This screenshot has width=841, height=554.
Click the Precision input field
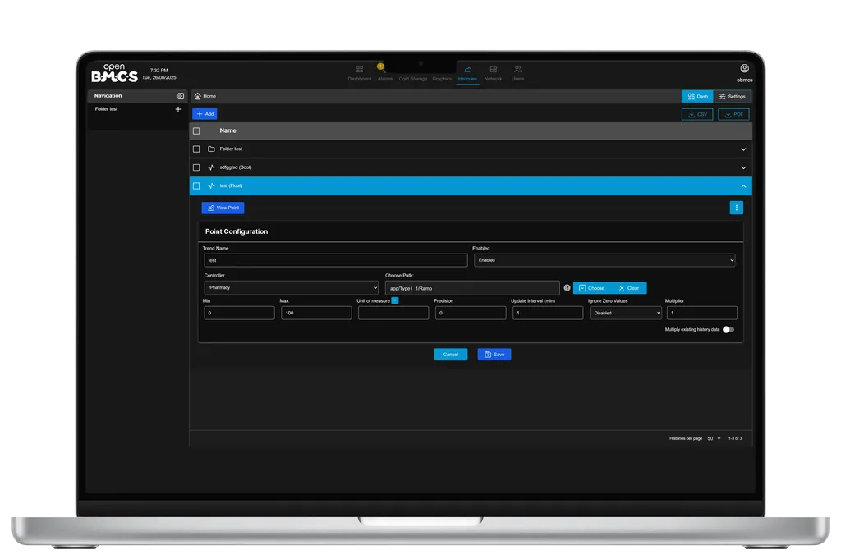(x=471, y=313)
